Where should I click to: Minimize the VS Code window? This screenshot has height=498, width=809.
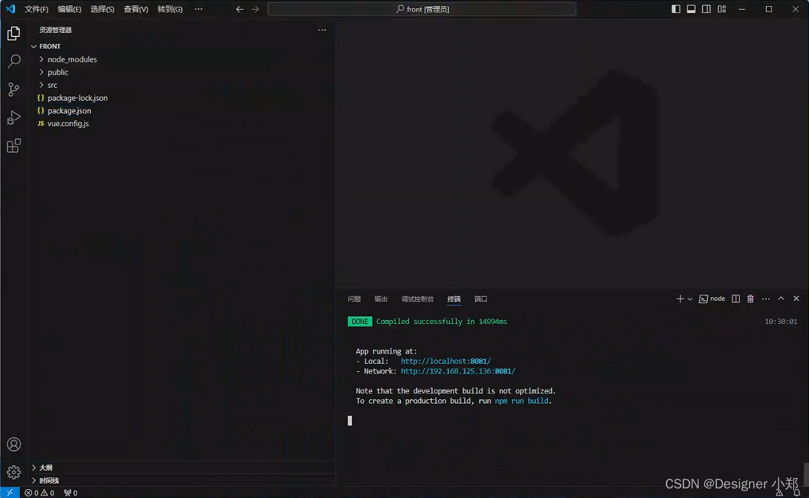(742, 9)
